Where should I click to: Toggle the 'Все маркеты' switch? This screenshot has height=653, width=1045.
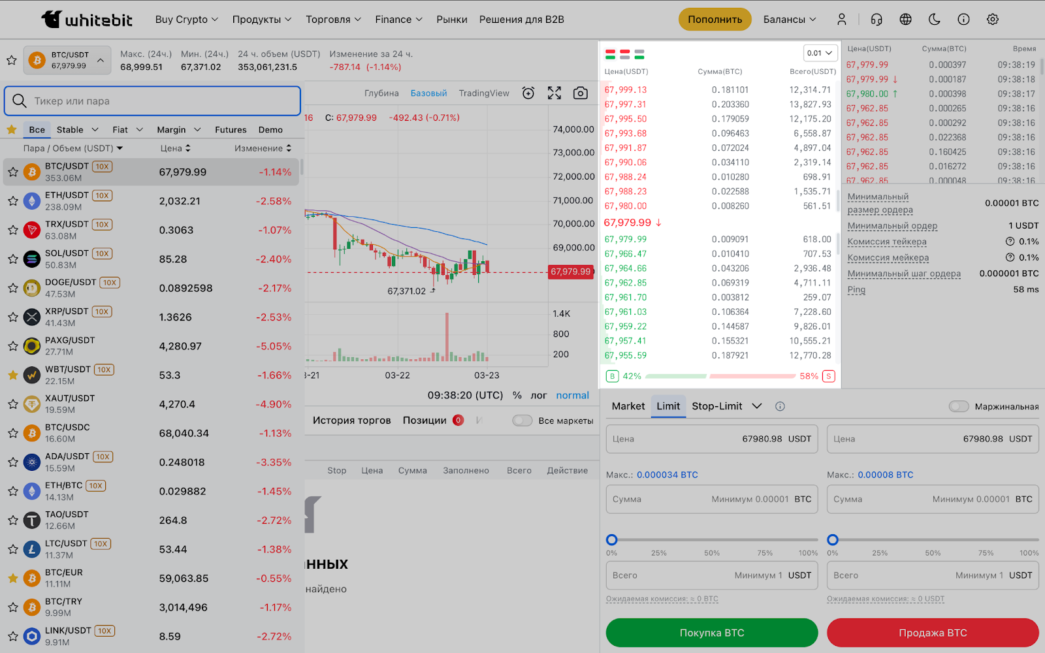[x=522, y=421]
